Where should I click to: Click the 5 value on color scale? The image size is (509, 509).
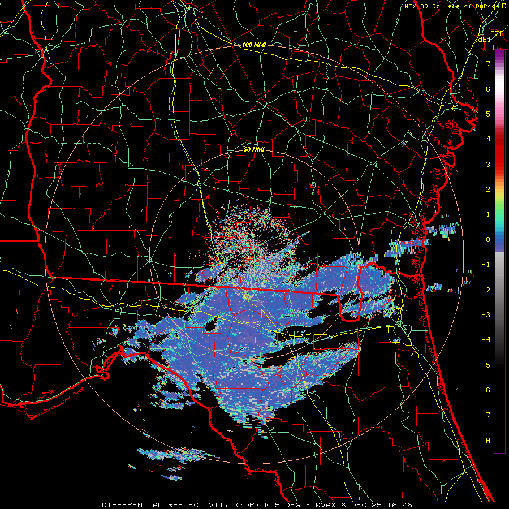[x=488, y=114]
